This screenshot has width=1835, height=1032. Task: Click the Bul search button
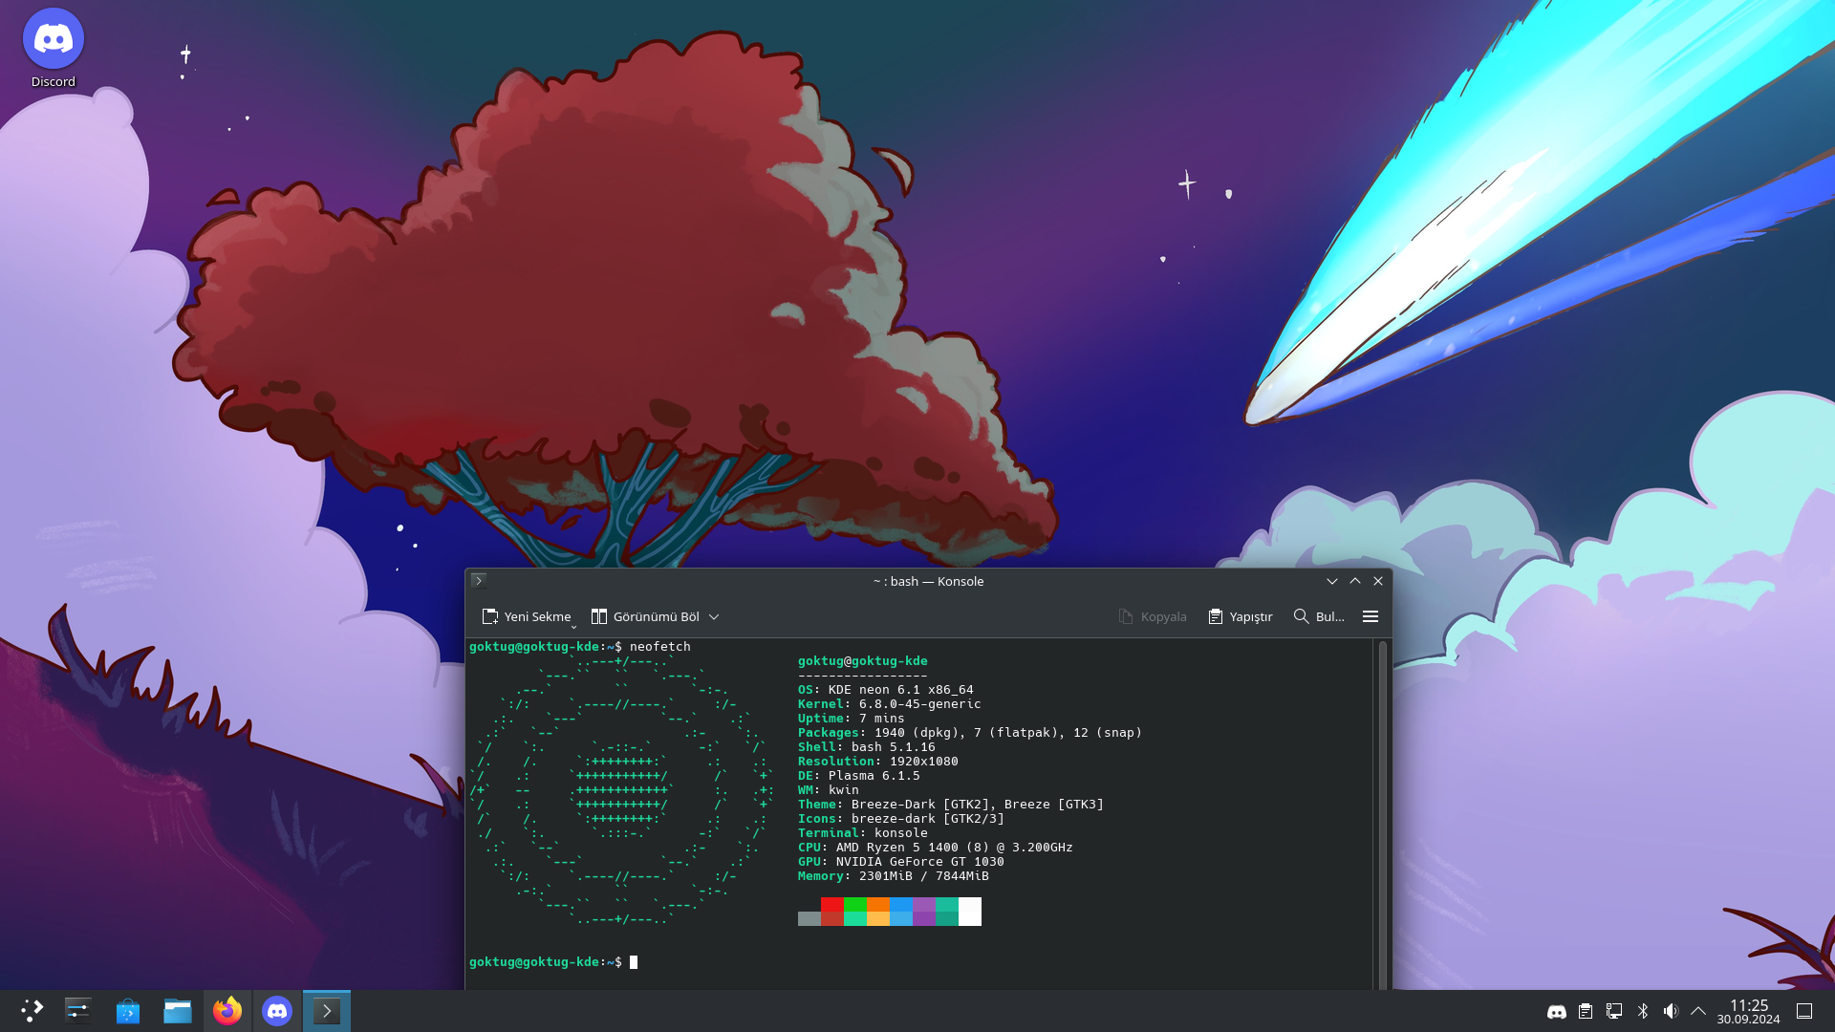point(1318,616)
